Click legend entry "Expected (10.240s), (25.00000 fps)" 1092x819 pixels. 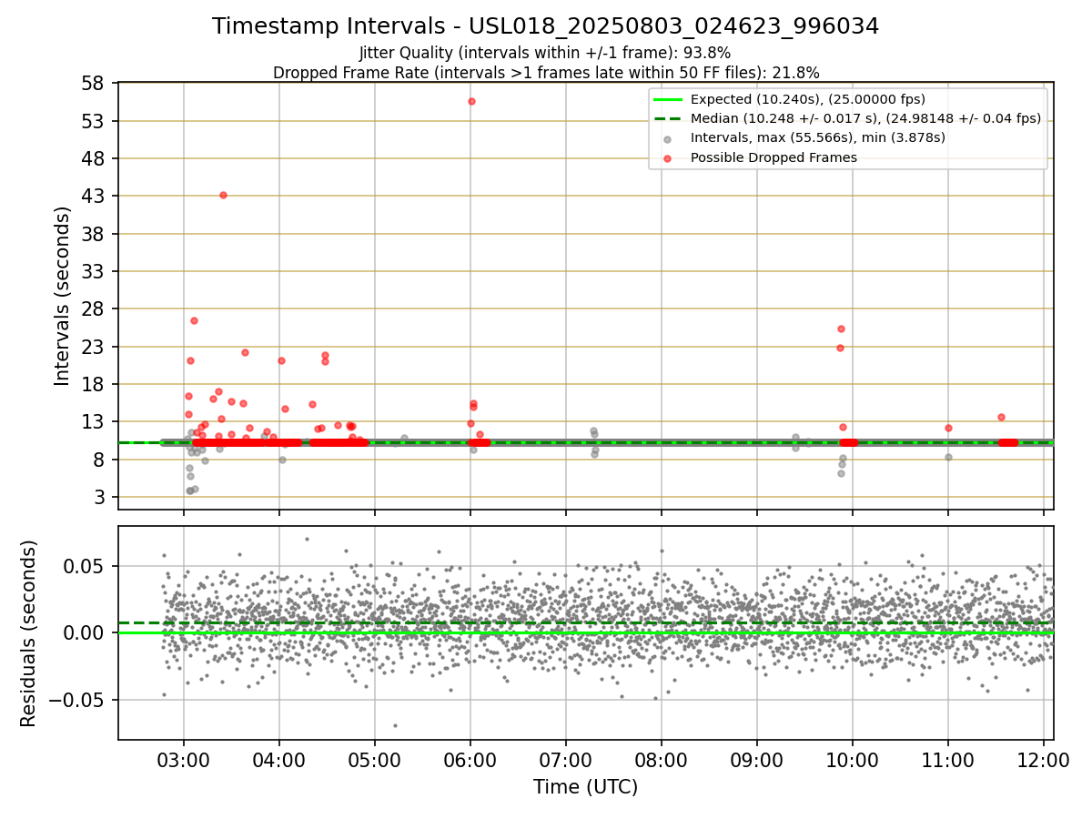tap(808, 99)
